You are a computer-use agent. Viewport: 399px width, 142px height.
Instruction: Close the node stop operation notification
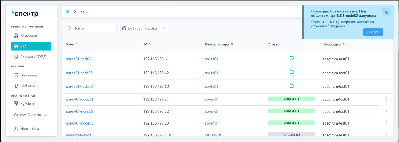click(x=386, y=13)
